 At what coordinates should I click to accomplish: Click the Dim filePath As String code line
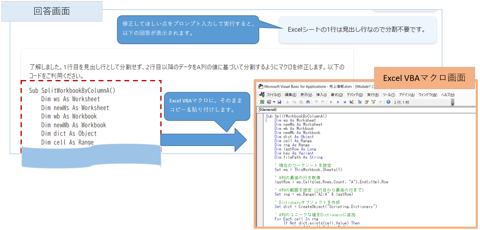299,157
